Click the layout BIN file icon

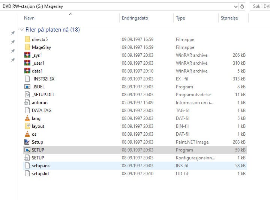(x=27, y=126)
